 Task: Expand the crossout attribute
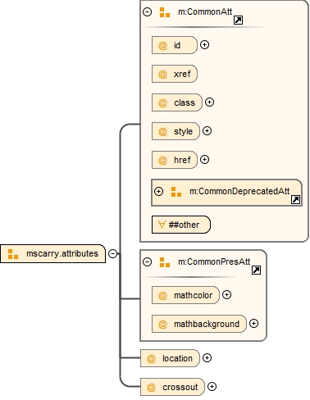212,386
